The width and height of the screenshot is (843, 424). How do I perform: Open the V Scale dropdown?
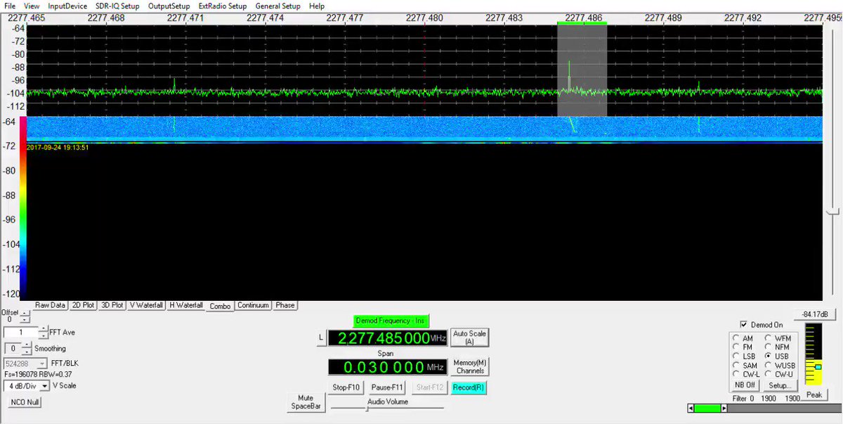45,386
